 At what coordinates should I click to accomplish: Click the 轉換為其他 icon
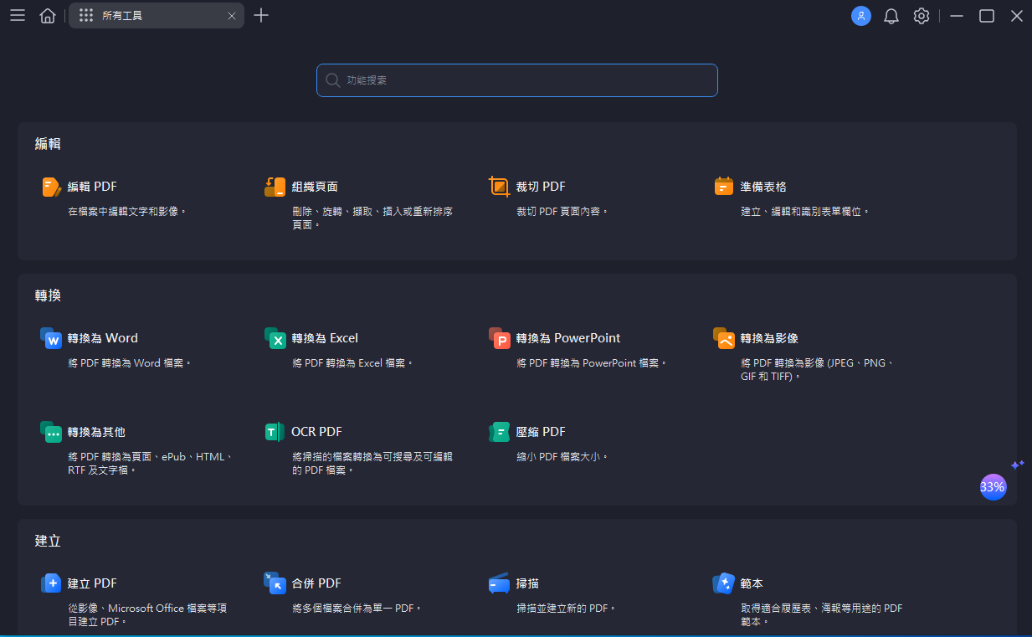click(51, 432)
